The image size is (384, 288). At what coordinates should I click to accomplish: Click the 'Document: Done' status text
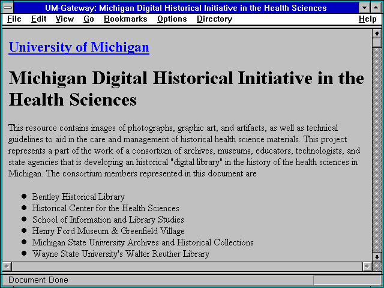pyautogui.click(x=38, y=280)
